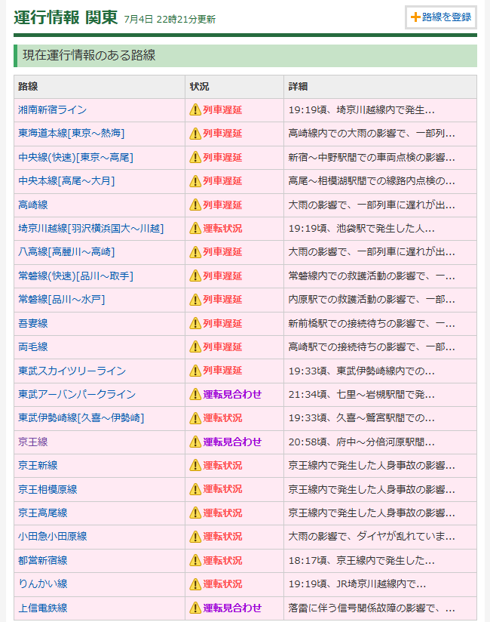Screen dimensions: 490x622
Task: Click 運転状況 status for 小田急小田原線
Action: (x=222, y=536)
